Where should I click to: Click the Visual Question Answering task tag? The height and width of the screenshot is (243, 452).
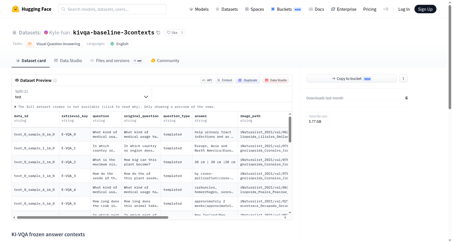coord(54,44)
